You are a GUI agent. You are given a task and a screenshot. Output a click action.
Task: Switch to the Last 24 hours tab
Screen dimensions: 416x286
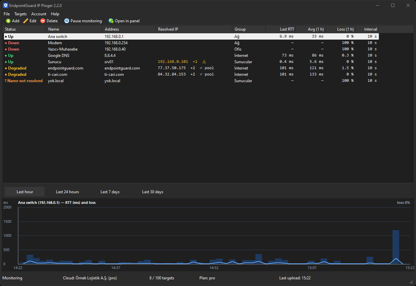click(67, 192)
